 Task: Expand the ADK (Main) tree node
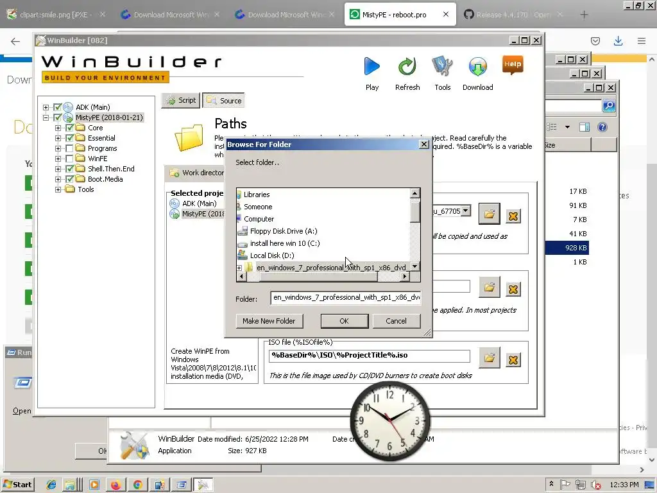point(46,107)
